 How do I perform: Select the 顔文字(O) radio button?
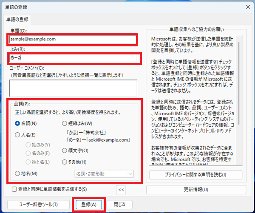(x=65, y=151)
